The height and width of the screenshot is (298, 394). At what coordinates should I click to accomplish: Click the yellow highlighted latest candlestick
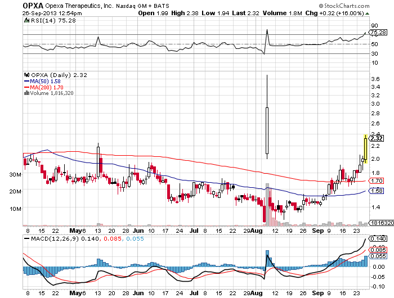(x=366, y=149)
